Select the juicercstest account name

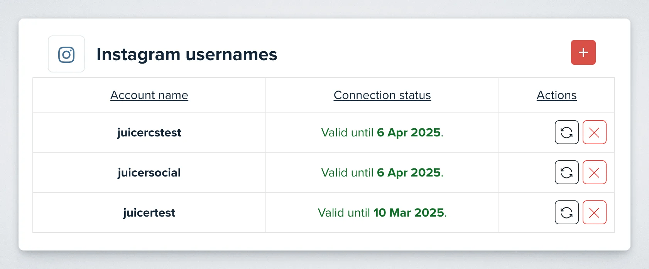tap(149, 133)
